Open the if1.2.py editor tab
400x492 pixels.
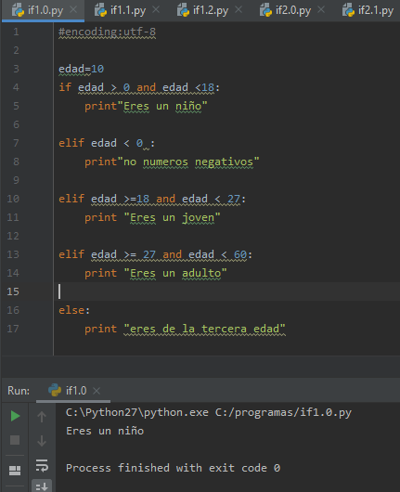[211, 10]
